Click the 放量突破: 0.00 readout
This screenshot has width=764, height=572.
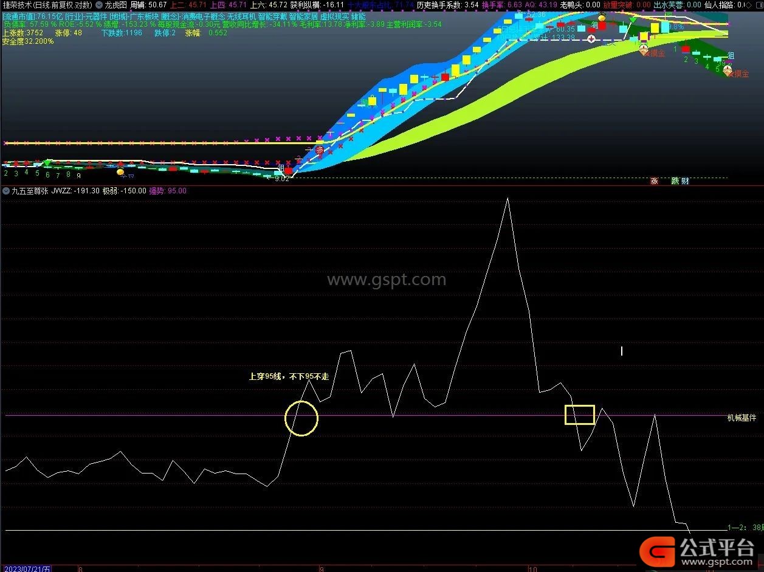pos(627,4)
